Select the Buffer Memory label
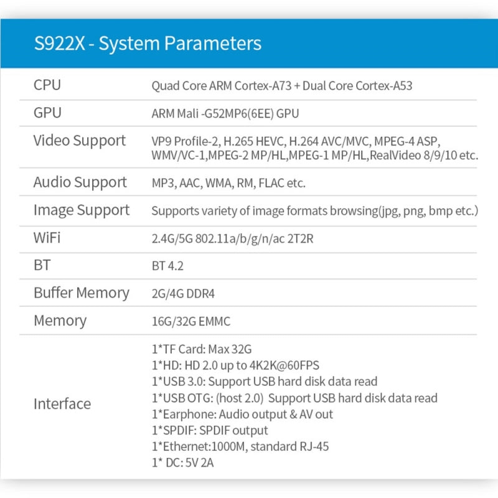Image resolution: width=498 pixels, height=498 pixels. click(82, 293)
